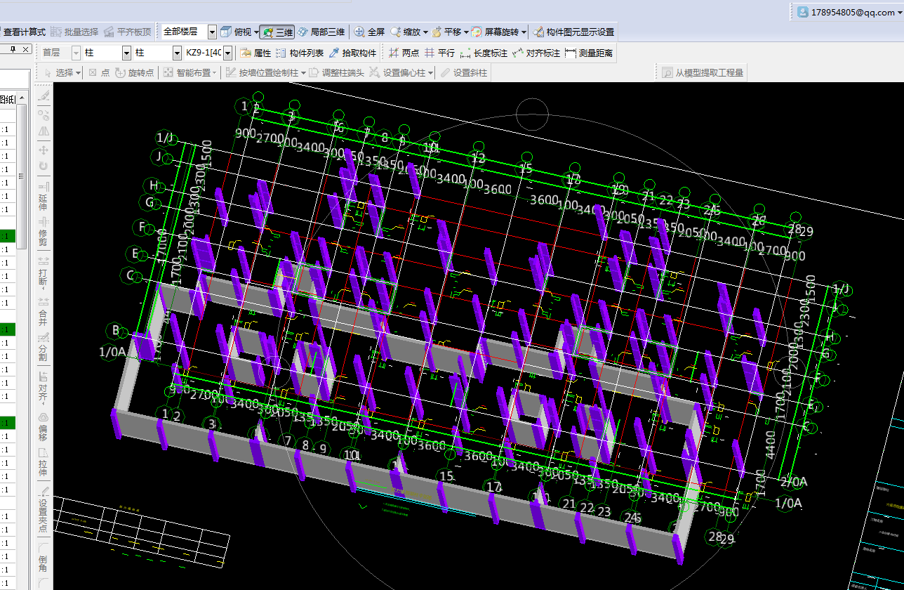Expand the 平移 pan dropdown arrow
This screenshot has width=904, height=590.
466,32
